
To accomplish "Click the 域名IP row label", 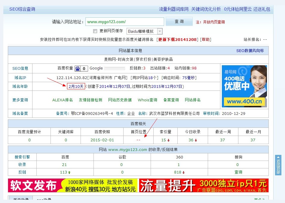I will coord(20,78).
